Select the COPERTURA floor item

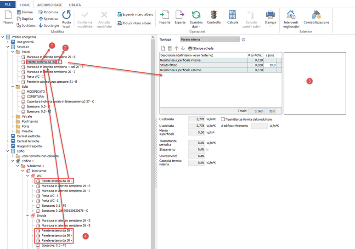coord(35,96)
